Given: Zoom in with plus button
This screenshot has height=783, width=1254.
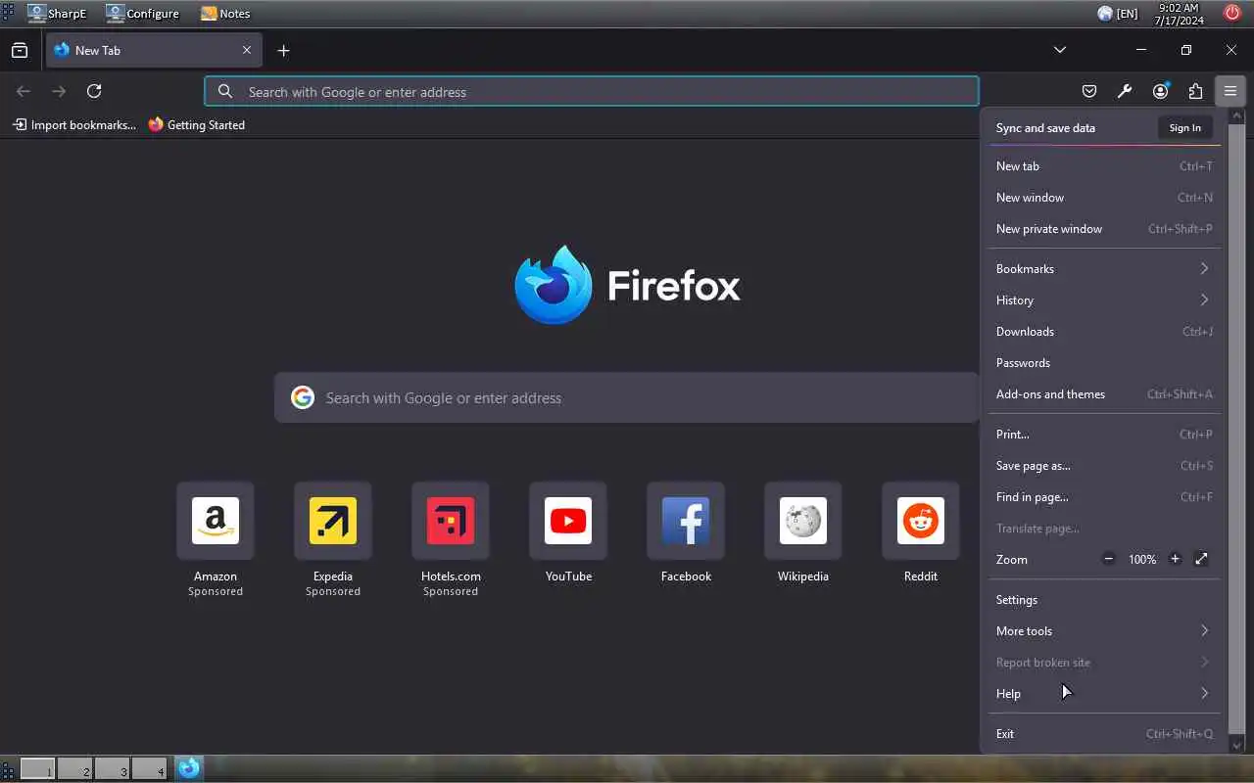Looking at the screenshot, I should 1175,559.
